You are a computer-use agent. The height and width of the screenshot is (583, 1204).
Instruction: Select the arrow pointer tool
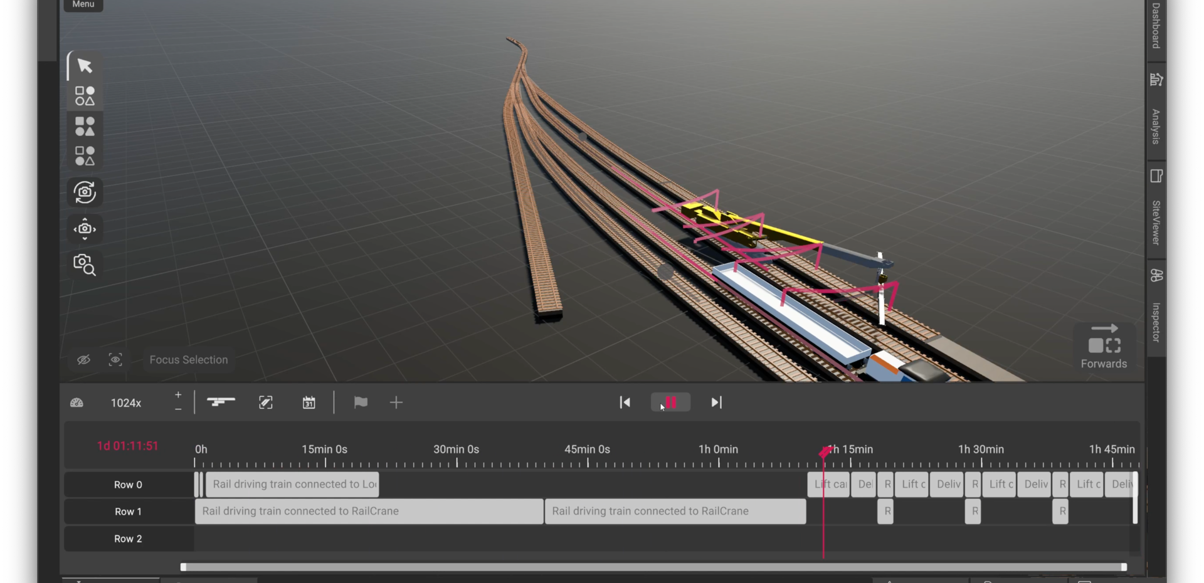[x=85, y=66]
